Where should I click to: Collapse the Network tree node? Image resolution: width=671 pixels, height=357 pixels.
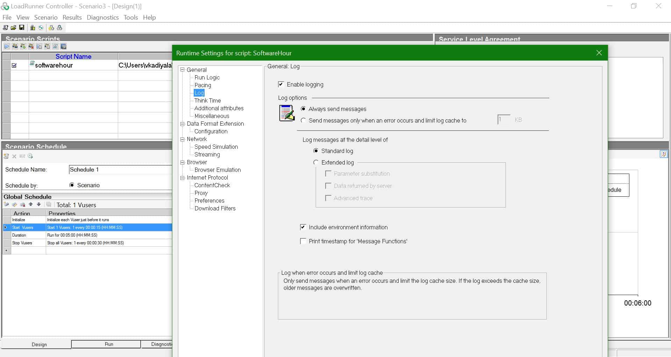point(182,139)
